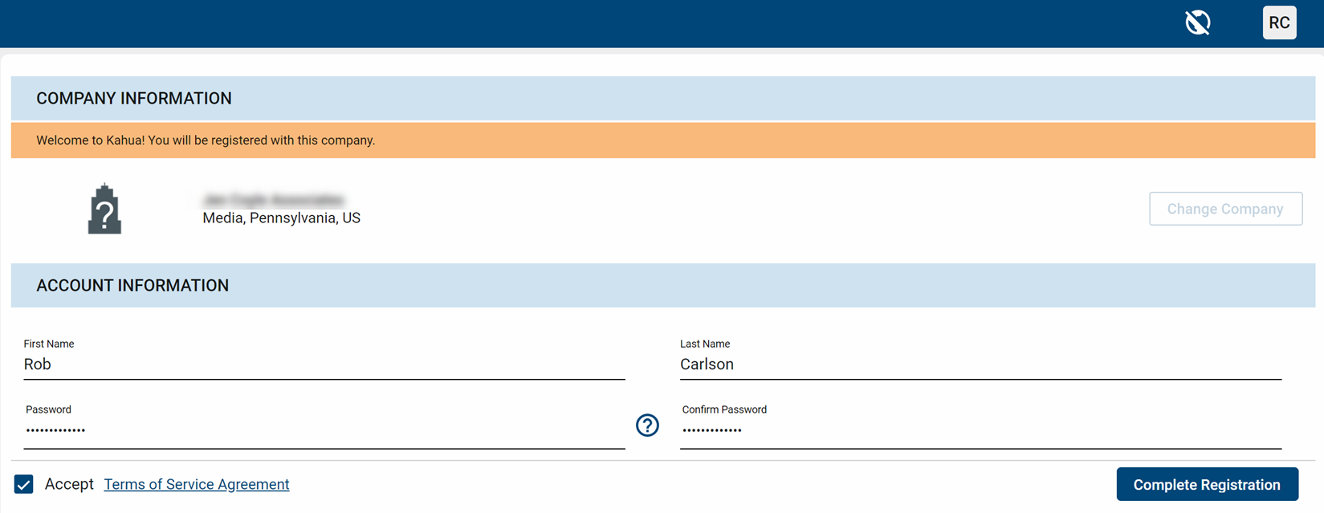Focus the First Name field containing Rob

pos(324,364)
